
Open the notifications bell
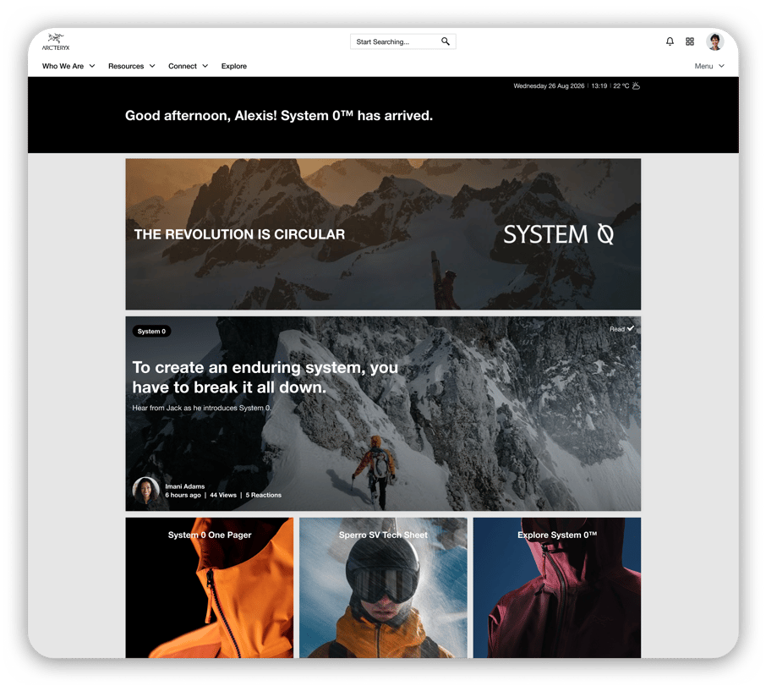click(670, 41)
